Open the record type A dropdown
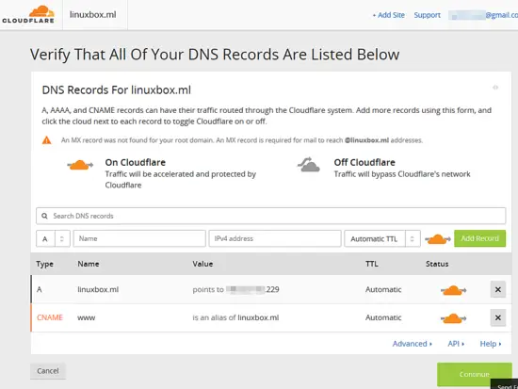Viewport: 518px width, 389px height. click(x=53, y=238)
